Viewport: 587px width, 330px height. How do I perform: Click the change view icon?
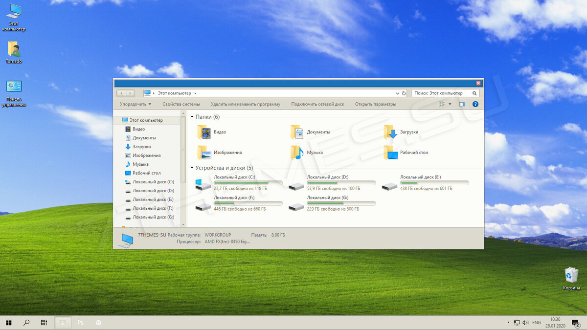(x=442, y=104)
